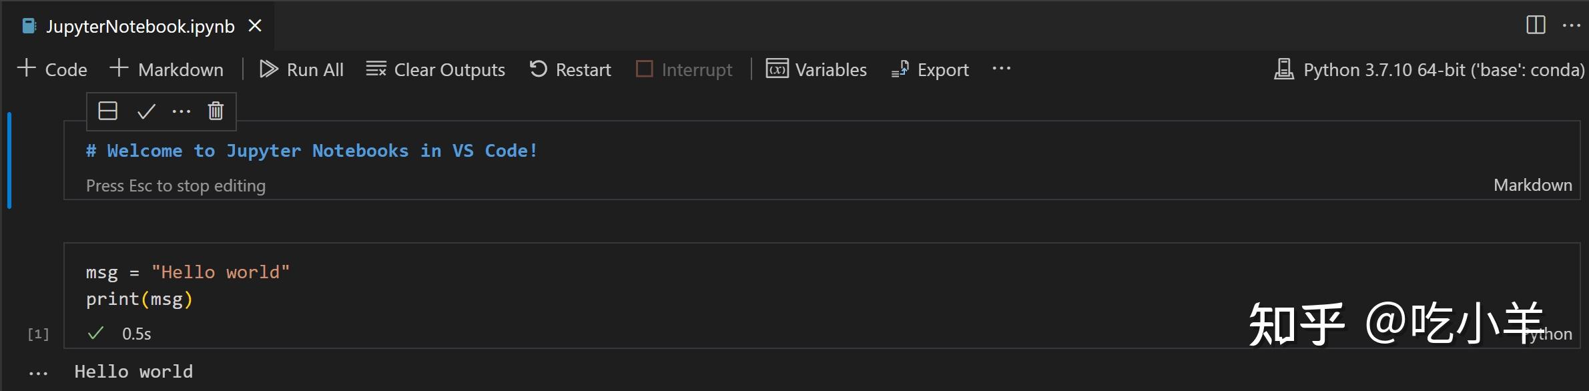Open the editor's more actions menu
The height and width of the screenshot is (391, 1589).
point(1572,25)
